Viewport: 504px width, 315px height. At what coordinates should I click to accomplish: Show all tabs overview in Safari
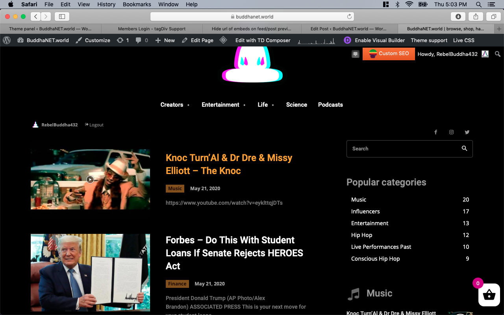click(x=493, y=16)
